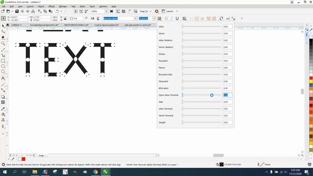Viewport: 313px width, 176px height.
Task: Open the Effects menu
Action: pos(52,6)
